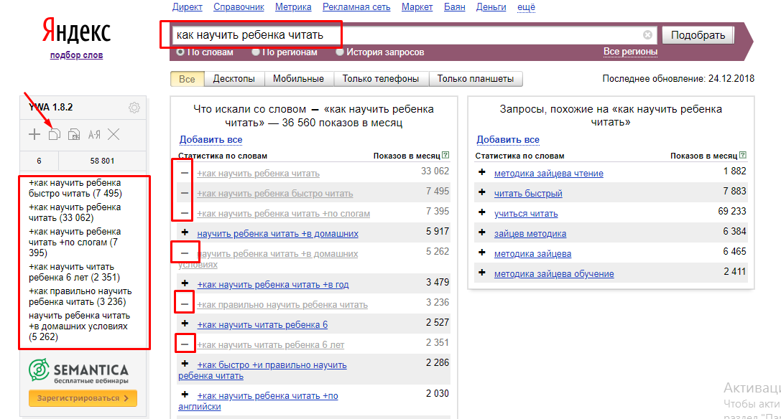
Task: Open 'Все регионы' region selector
Action: click(x=630, y=51)
